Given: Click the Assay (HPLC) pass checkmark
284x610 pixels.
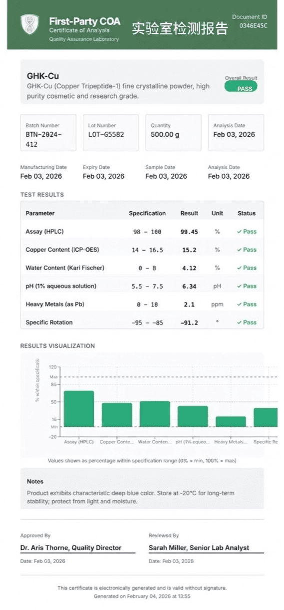Looking at the screenshot, I should [239, 232].
